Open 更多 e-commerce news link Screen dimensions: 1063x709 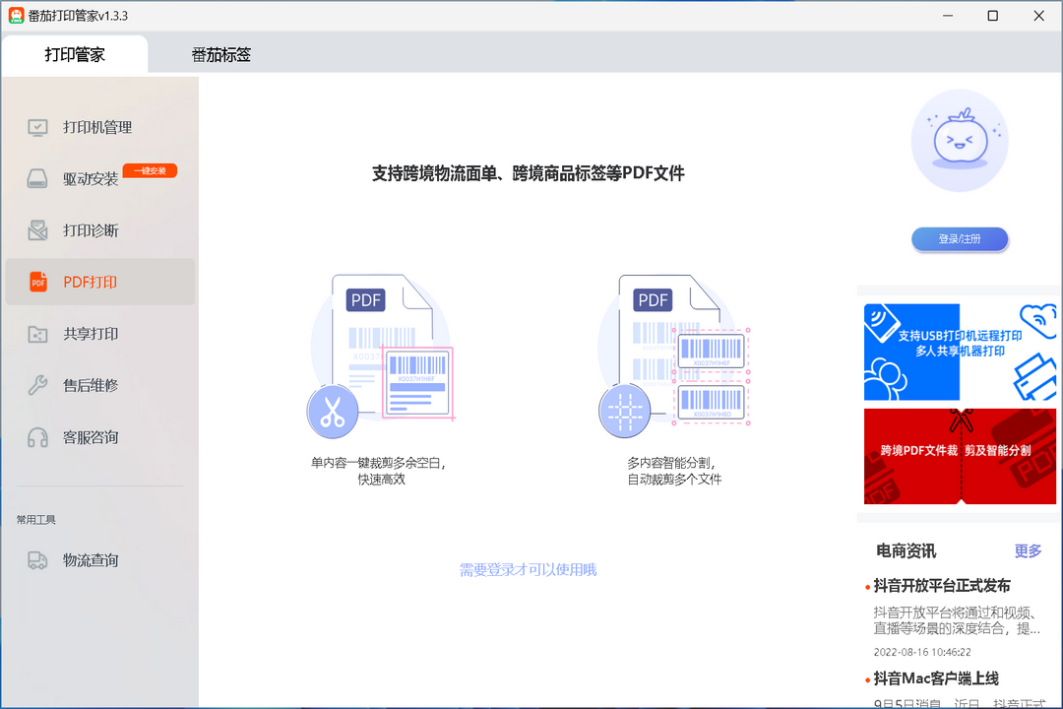click(1028, 551)
